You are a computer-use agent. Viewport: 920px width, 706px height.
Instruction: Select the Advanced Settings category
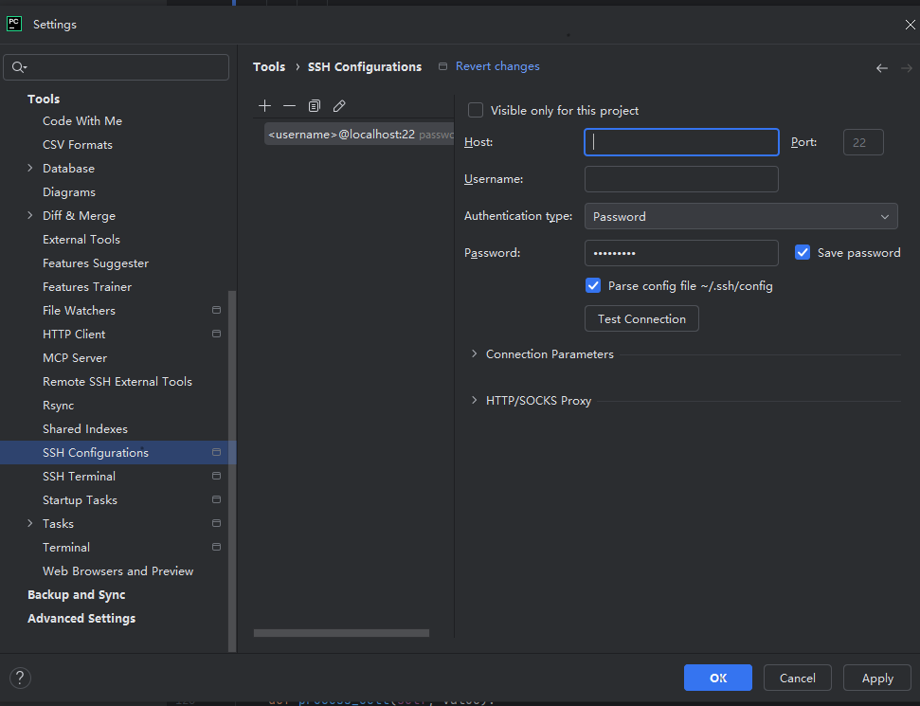pyautogui.click(x=81, y=619)
